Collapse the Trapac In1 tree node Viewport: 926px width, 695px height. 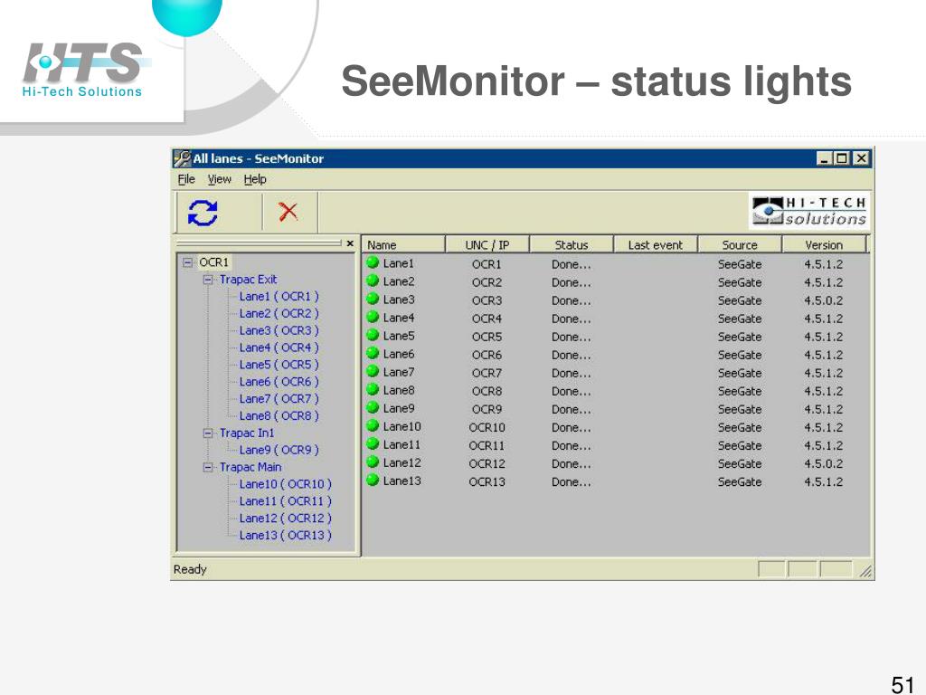[x=208, y=433]
